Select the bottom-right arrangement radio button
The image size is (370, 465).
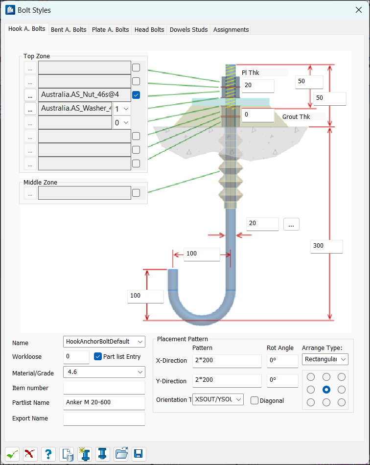(x=342, y=402)
